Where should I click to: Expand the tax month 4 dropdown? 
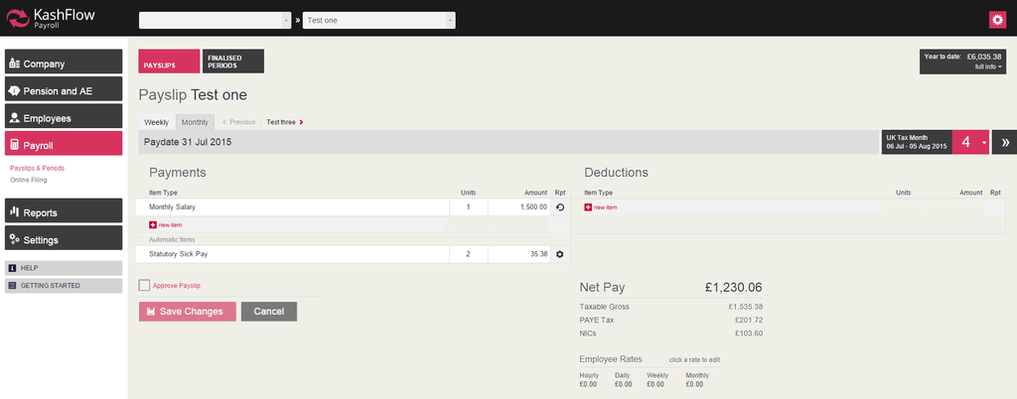pyautogui.click(x=983, y=142)
